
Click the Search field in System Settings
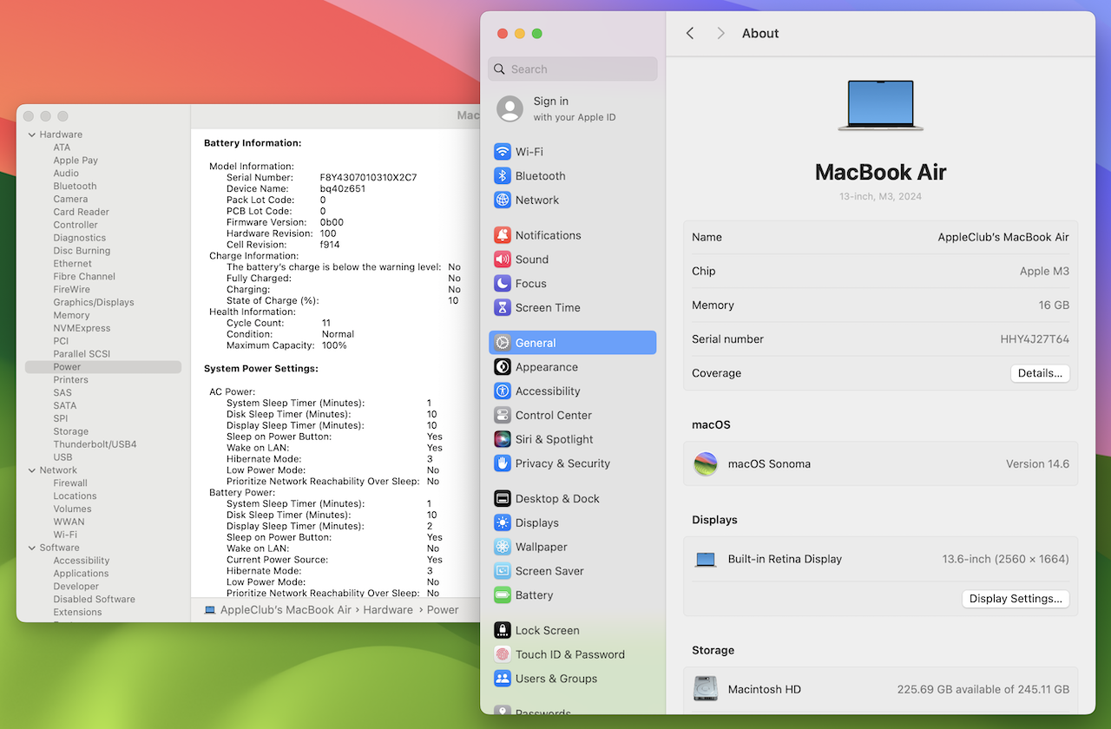click(x=573, y=69)
